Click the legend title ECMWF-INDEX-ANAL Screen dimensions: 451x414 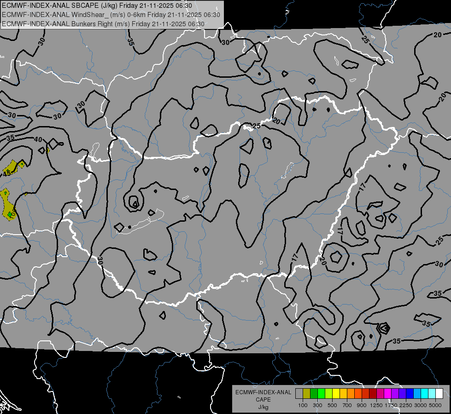tap(263, 392)
